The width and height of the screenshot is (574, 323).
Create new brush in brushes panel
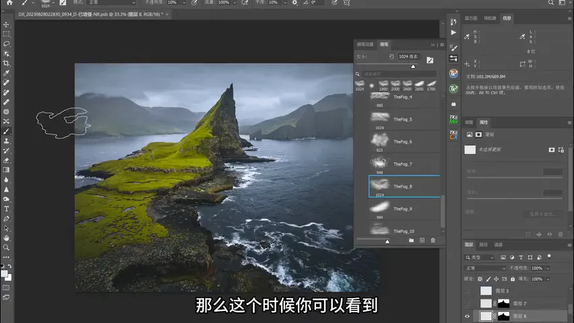coord(422,240)
